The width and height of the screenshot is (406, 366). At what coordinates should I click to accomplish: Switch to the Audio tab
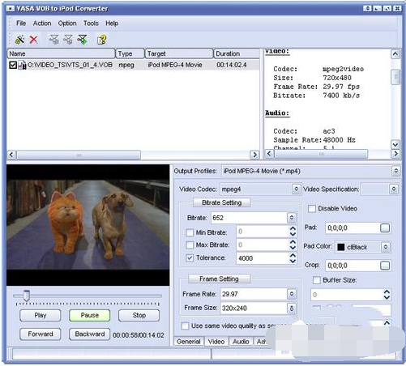tap(241, 342)
